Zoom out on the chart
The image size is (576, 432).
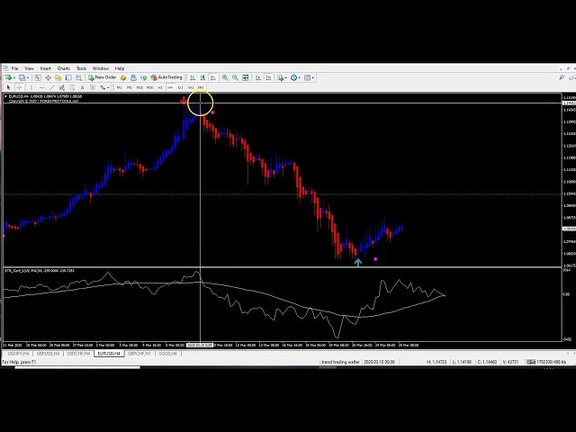235,77
